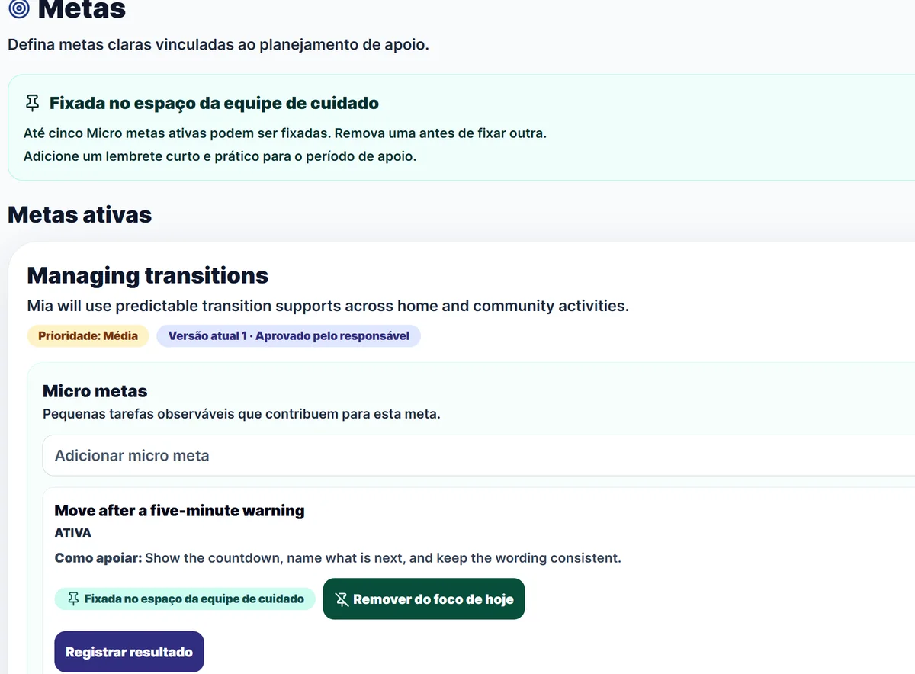Viewport: 915px width, 674px height.
Task: Click the Fixada no espaço badge label
Action: tap(194, 599)
